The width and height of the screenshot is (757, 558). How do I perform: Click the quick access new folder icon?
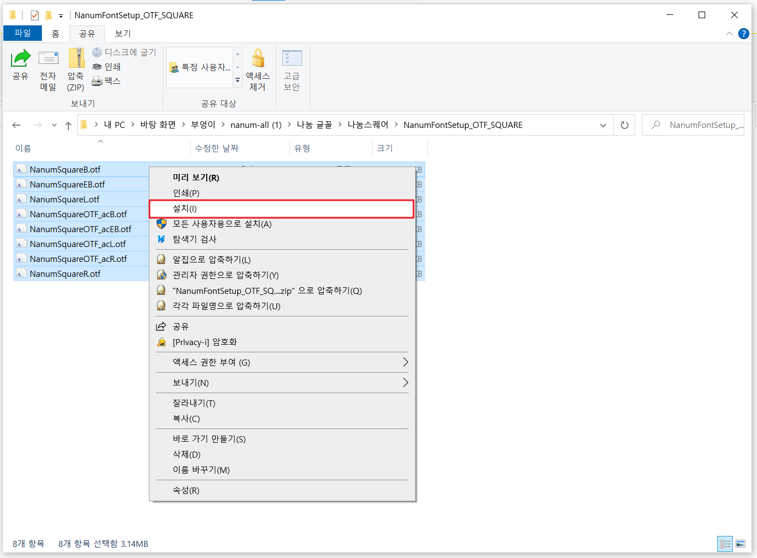[x=48, y=15]
